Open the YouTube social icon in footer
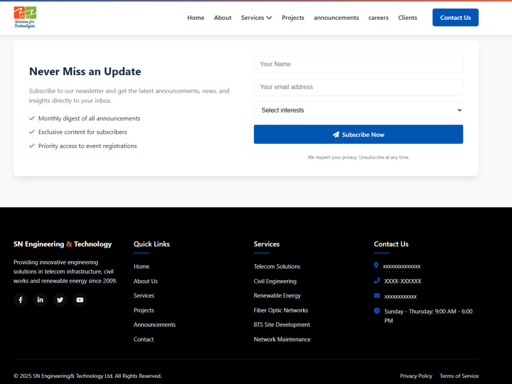The height and width of the screenshot is (384, 512). (80, 300)
